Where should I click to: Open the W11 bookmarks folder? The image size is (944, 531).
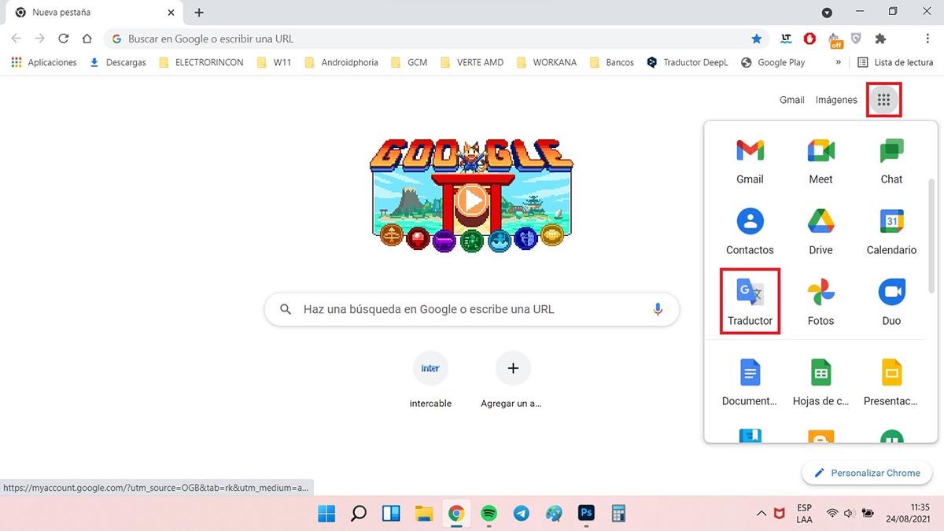(275, 62)
